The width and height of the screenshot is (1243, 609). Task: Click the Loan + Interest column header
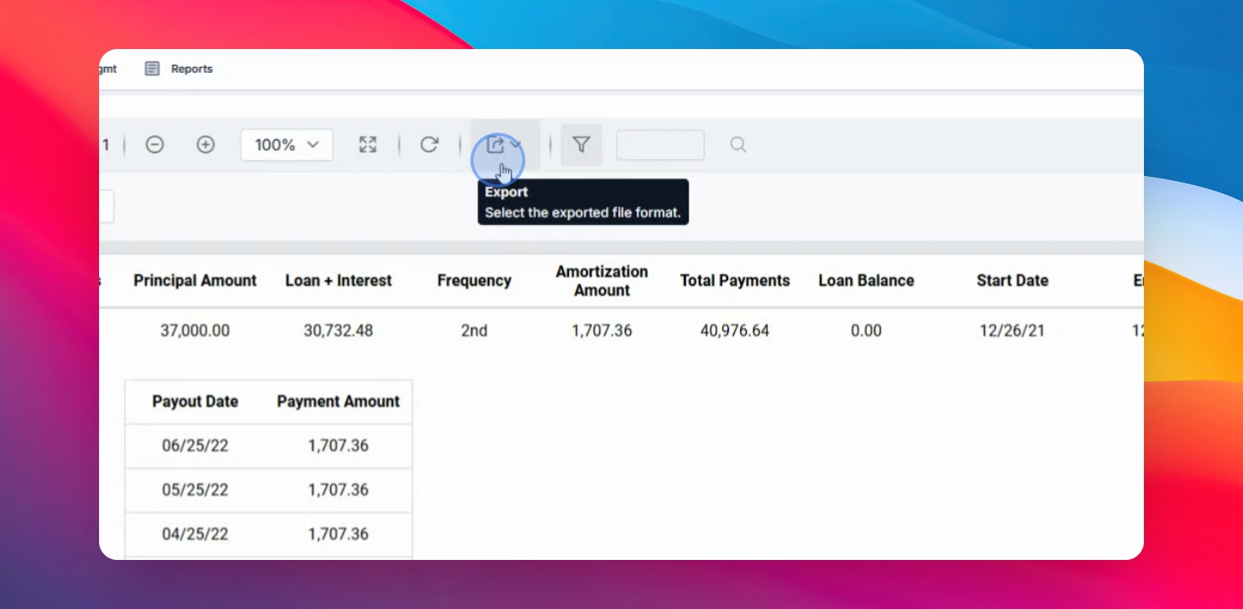[x=339, y=281]
